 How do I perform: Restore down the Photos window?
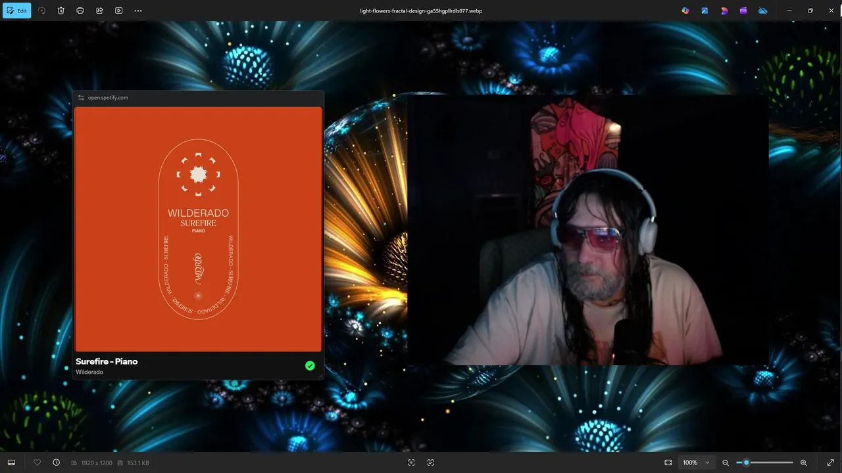(810, 11)
